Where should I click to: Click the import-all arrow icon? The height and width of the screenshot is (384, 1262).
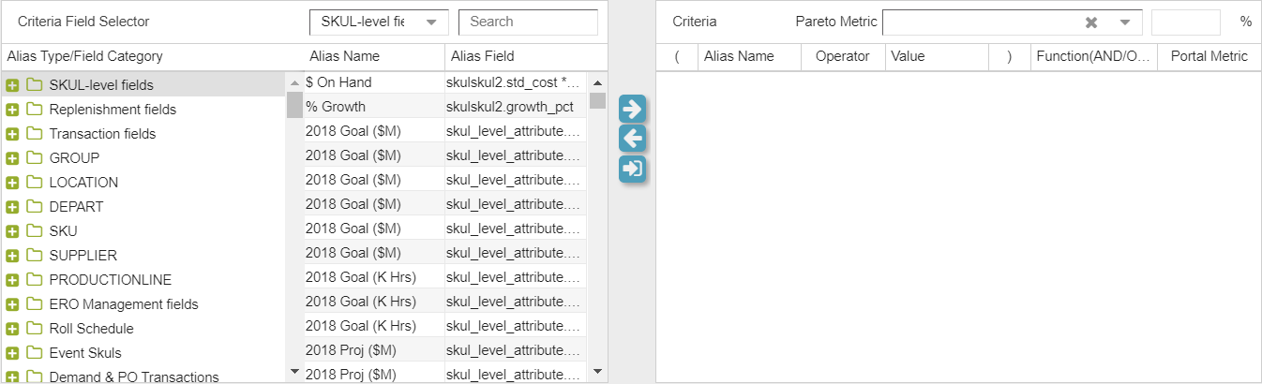point(633,170)
